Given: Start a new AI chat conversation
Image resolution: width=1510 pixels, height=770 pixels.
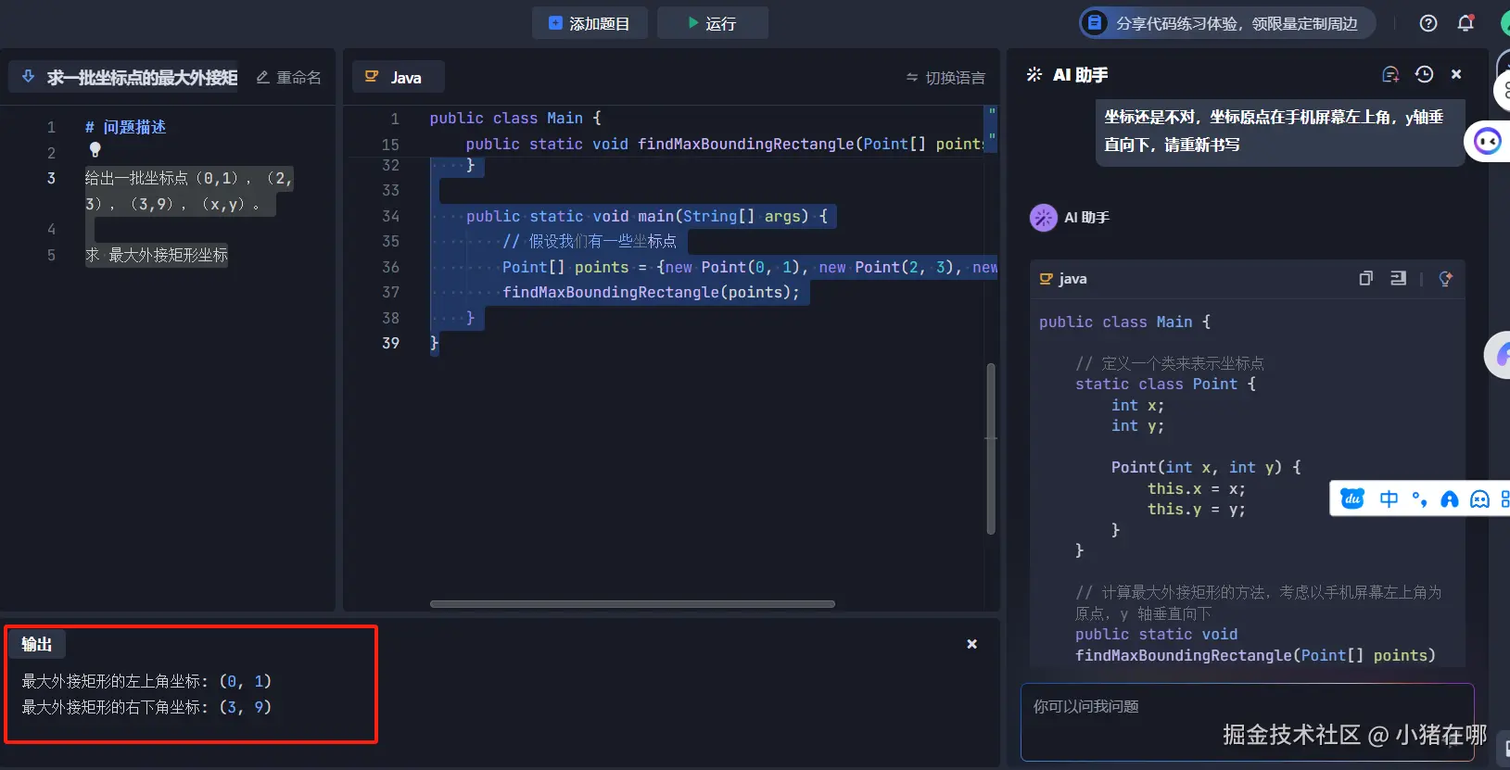Looking at the screenshot, I should (1390, 75).
